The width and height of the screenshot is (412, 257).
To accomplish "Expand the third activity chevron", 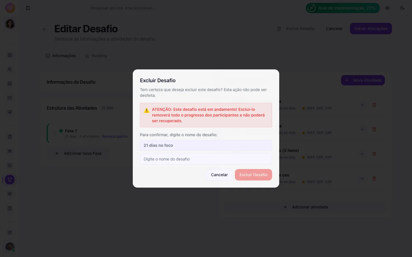I will click(x=362, y=154).
